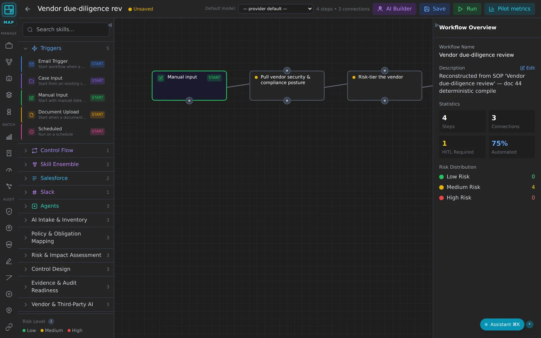Click top connector of Risk-tier node
This screenshot has height=338, width=541.
pyautogui.click(x=385, y=71)
